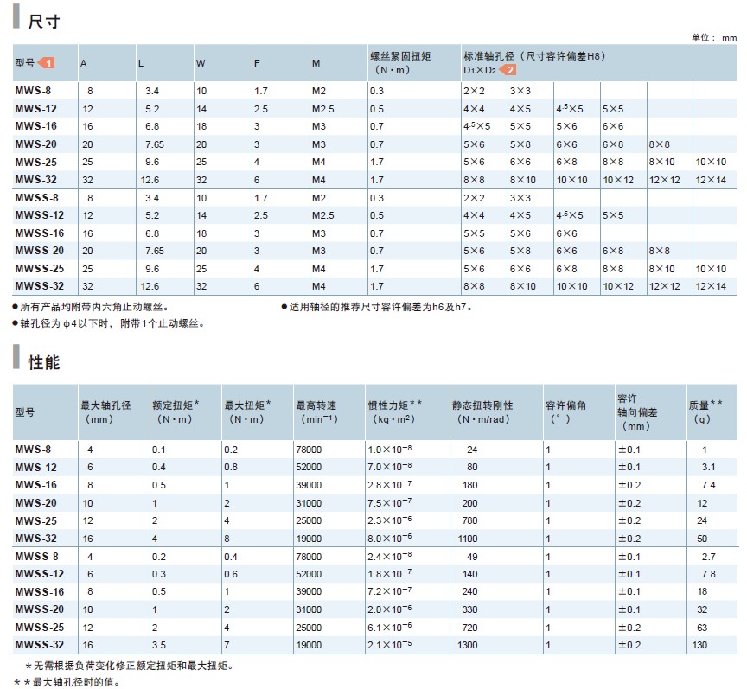
Task: Click stiffness value 780 in the MWS-25 row
Action: 469,520
